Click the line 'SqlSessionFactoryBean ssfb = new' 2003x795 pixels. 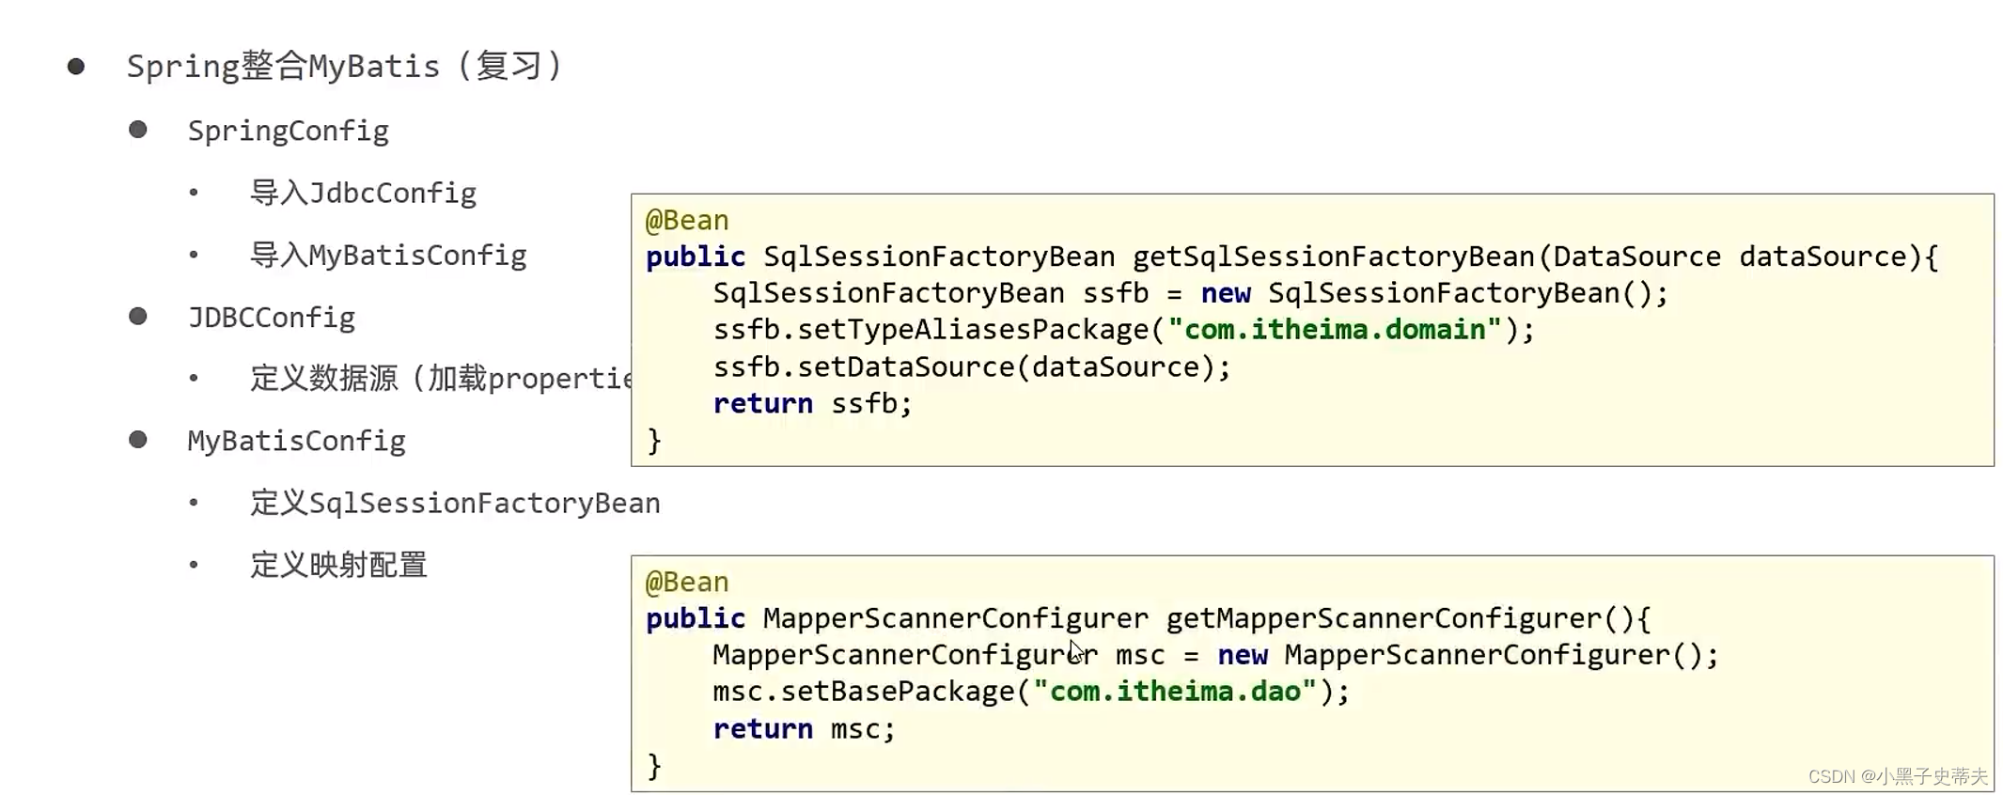tap(1190, 293)
